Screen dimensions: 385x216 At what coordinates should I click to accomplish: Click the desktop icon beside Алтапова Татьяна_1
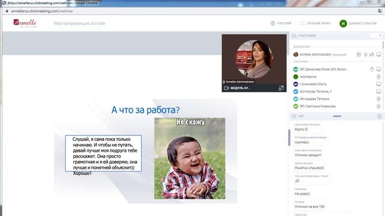click(378, 91)
